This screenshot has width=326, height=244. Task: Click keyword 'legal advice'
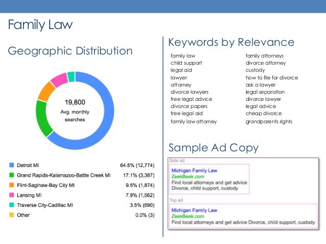coord(261,106)
